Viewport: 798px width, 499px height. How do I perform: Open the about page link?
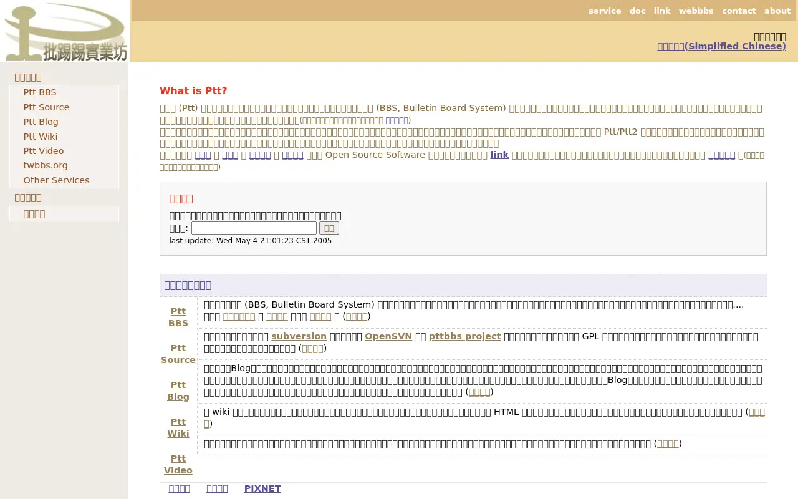[x=777, y=11]
